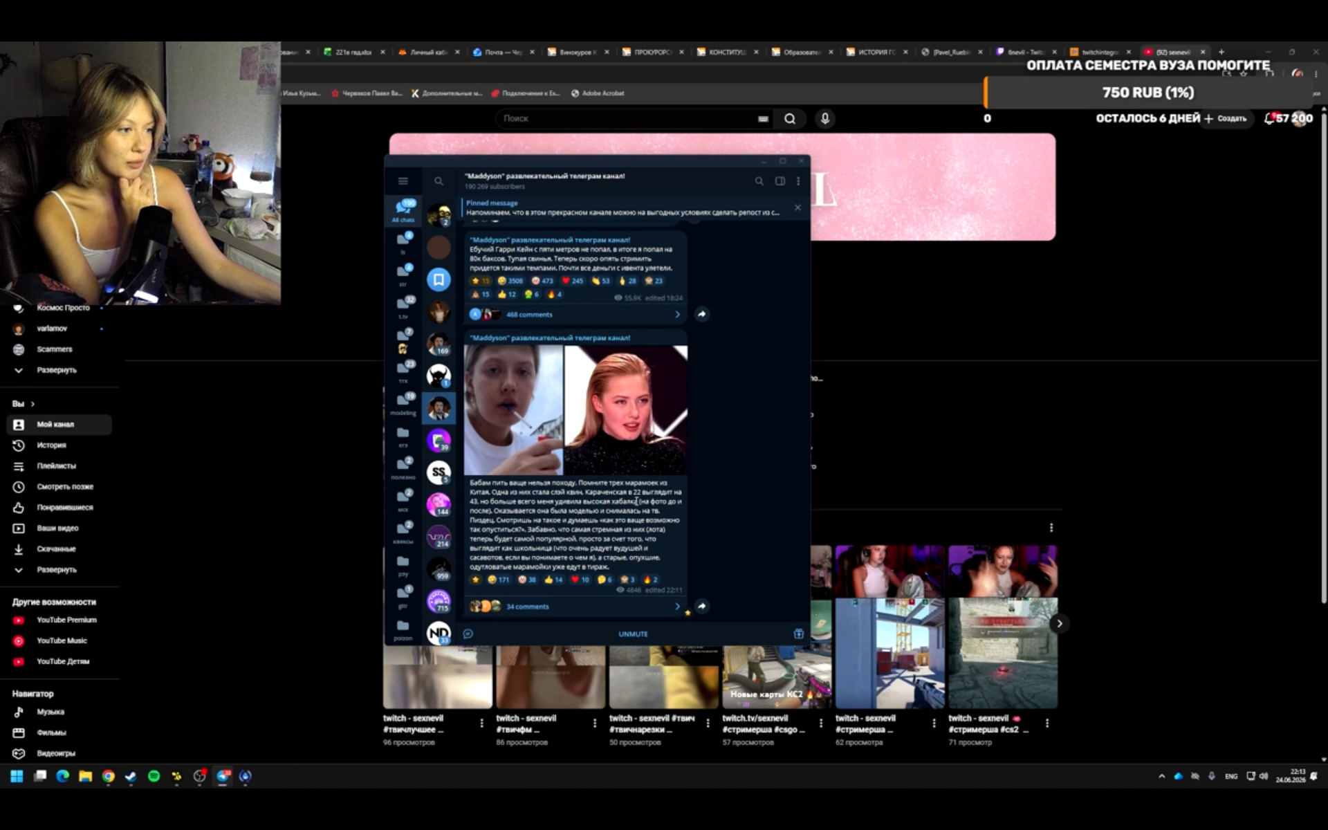
Task: Open the modeling chat folder
Action: coord(403,403)
